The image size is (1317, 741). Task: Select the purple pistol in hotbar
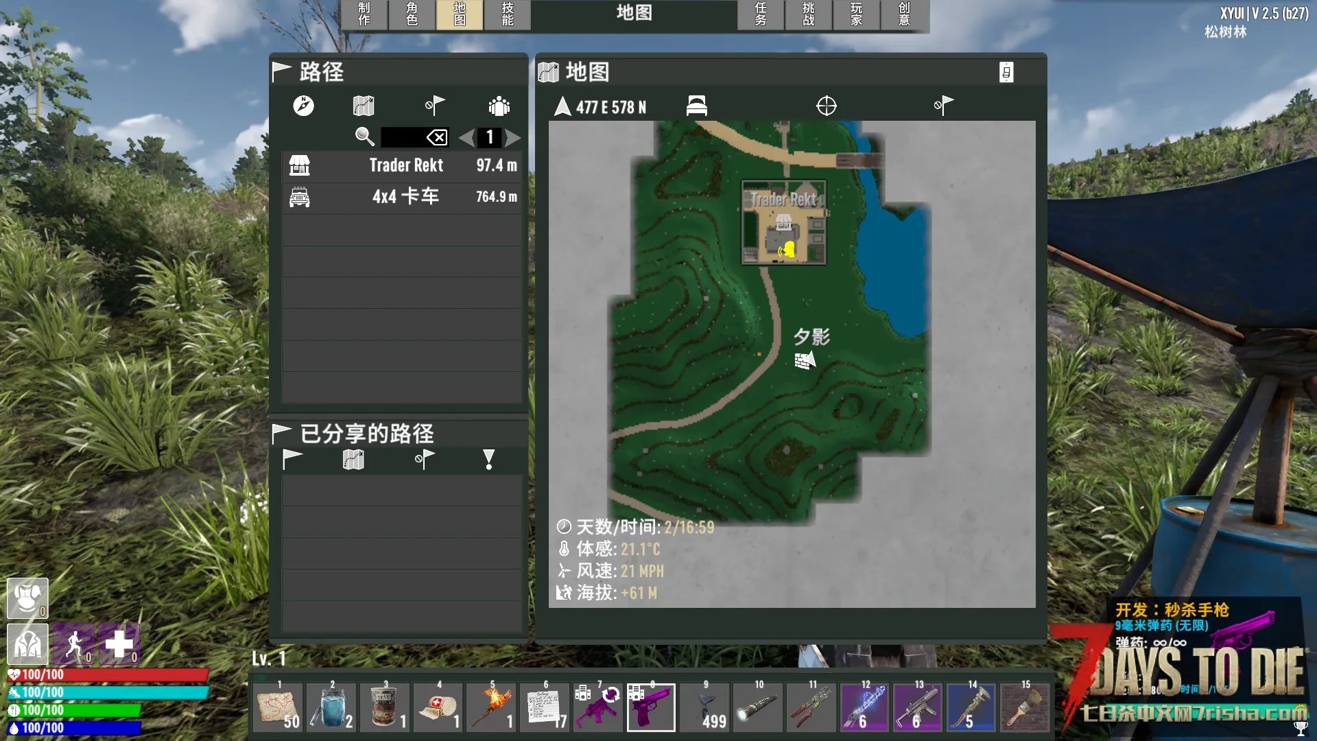pyautogui.click(x=650, y=707)
